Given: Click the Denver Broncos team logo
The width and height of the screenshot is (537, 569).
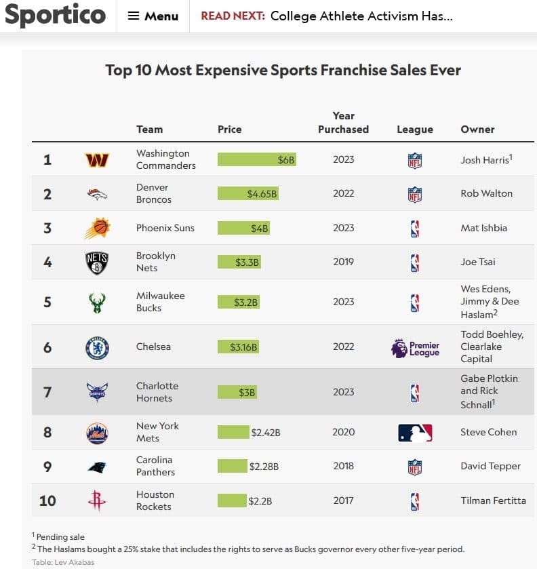Looking at the screenshot, I should [x=97, y=194].
